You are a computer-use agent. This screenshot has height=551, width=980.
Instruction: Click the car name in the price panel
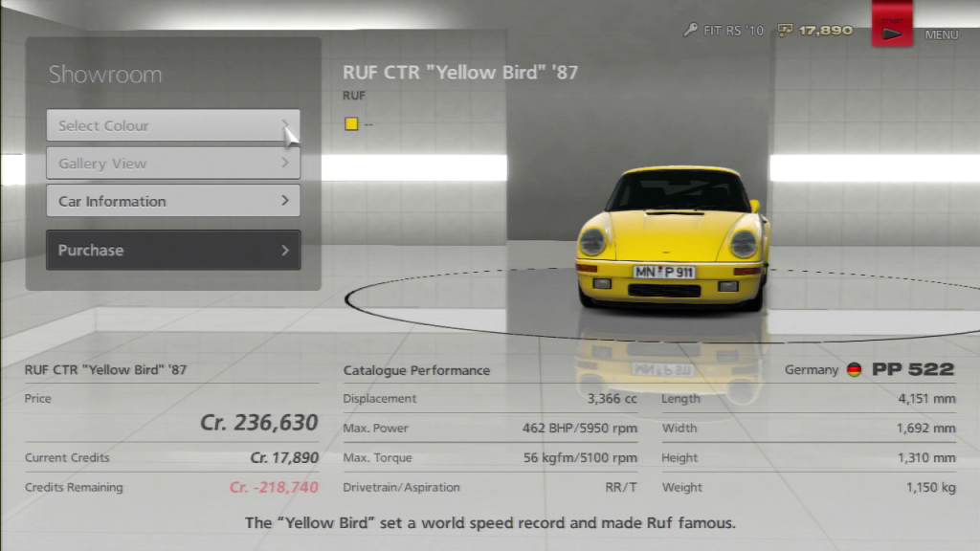105,370
